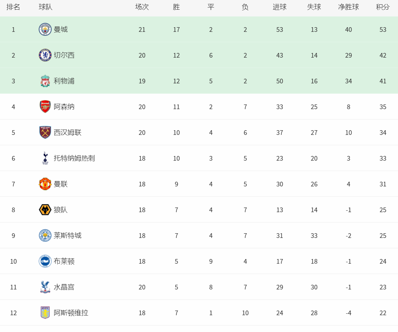Click the Brighton club crest
This screenshot has height=332, width=398.
(45, 262)
